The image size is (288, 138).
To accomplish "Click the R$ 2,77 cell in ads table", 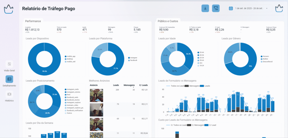I will click(x=145, y=119).
